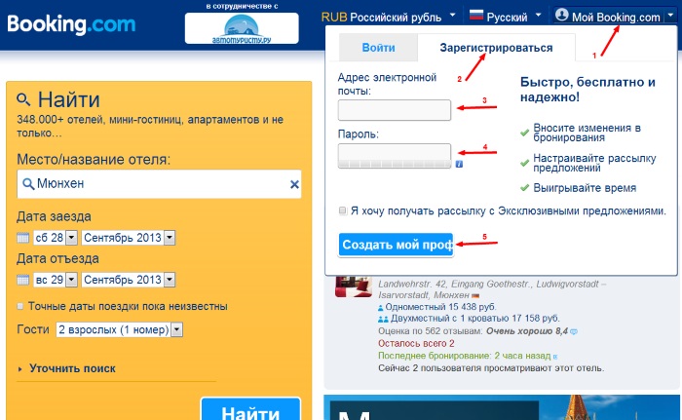
Task: Open the Очень хорошо 8,4 review score link
Action: 527,331
